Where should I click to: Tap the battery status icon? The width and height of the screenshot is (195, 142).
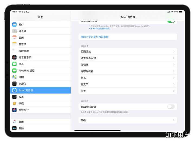pyautogui.click(x=181, y=12)
